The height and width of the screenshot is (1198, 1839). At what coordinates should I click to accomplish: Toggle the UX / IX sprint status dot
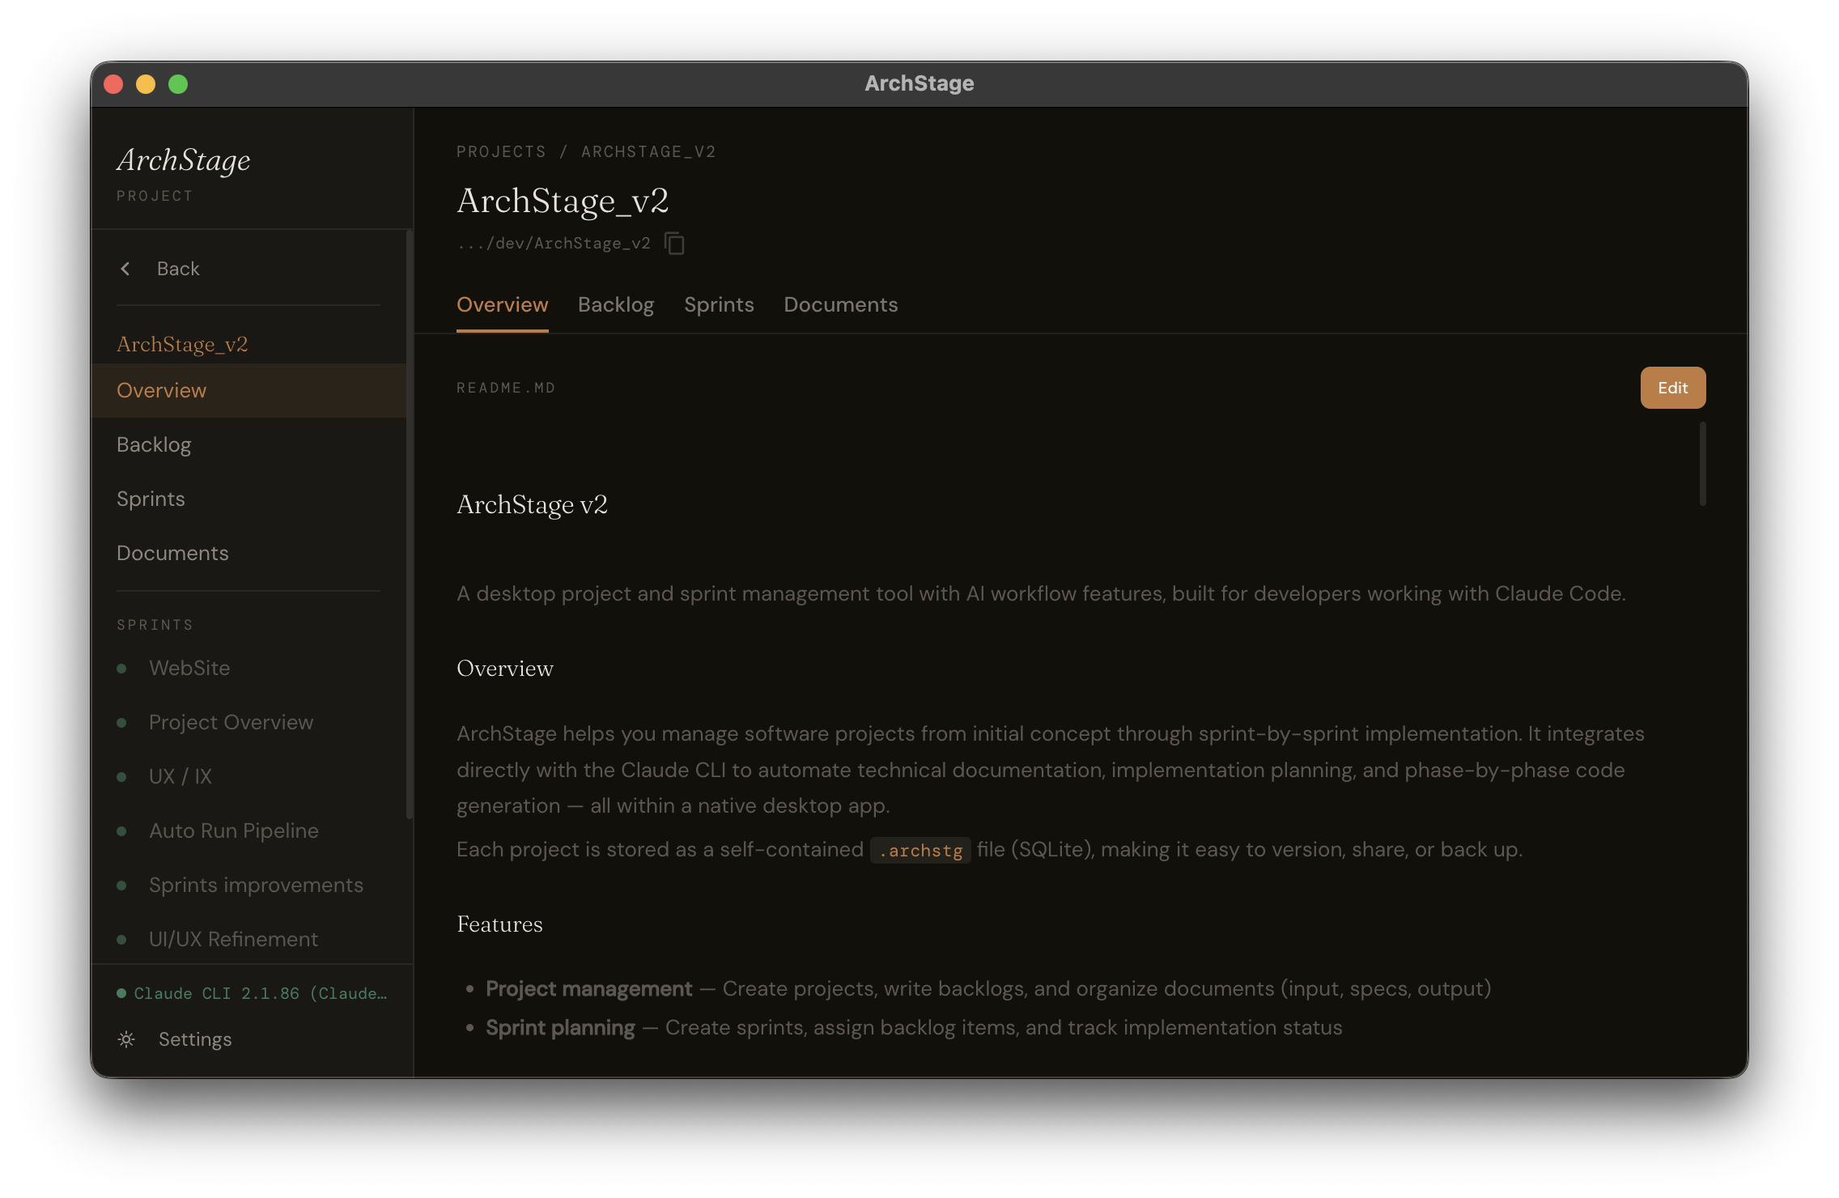pyautogui.click(x=123, y=777)
